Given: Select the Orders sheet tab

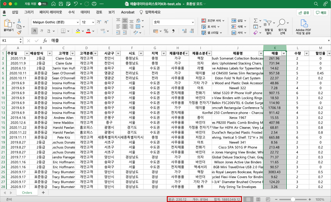Looking at the screenshot, I should 27,192.
